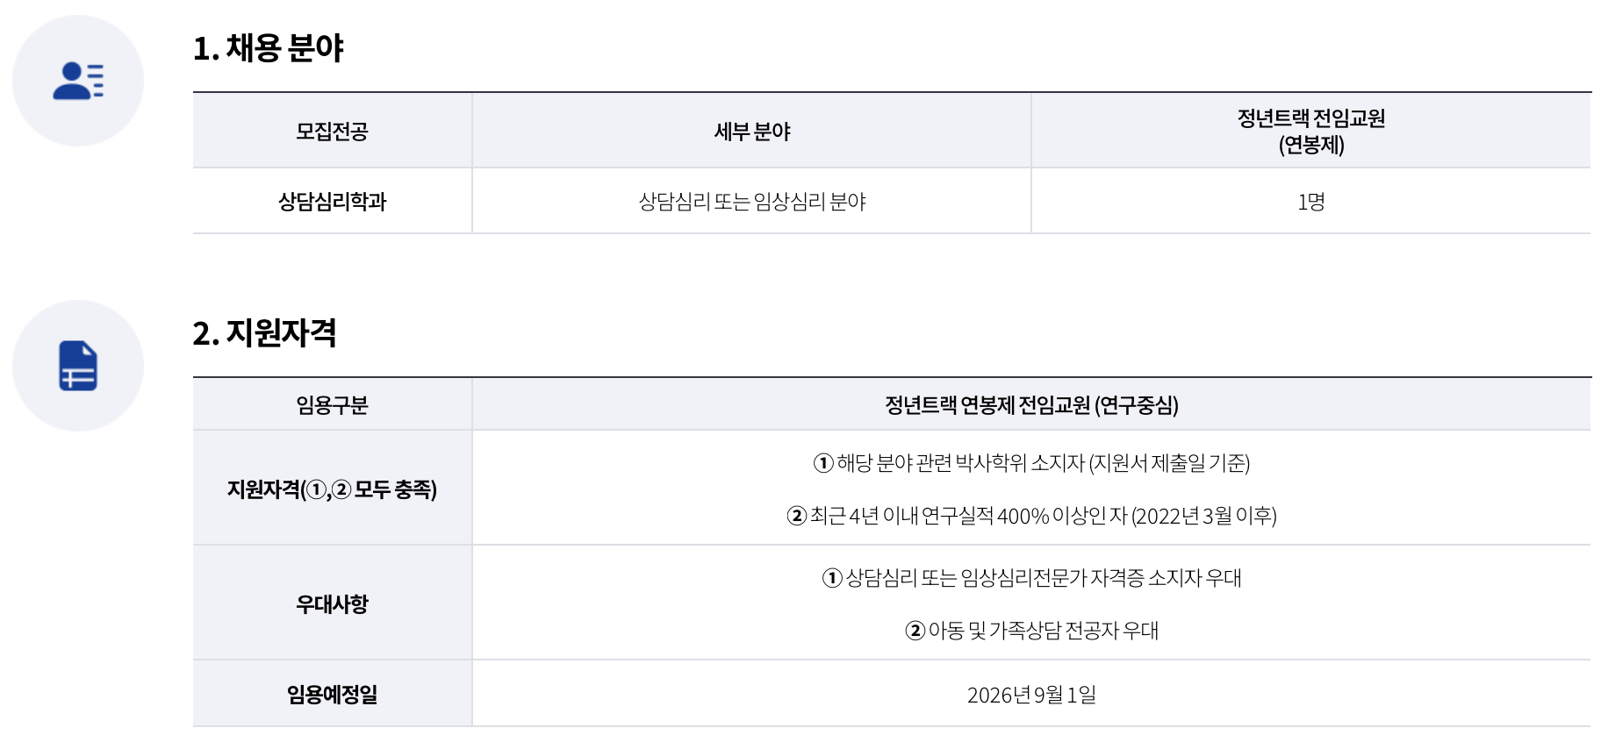Click the '2. 지원자격' heading
The height and width of the screenshot is (735, 1601).
pyautogui.click(x=264, y=333)
